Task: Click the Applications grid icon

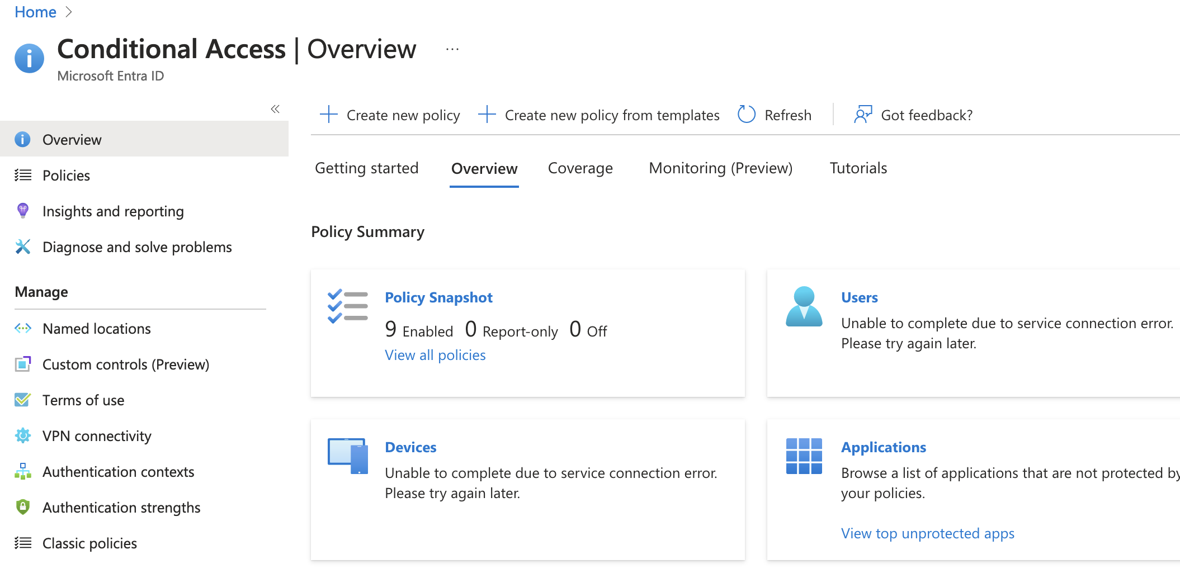Action: click(x=804, y=456)
